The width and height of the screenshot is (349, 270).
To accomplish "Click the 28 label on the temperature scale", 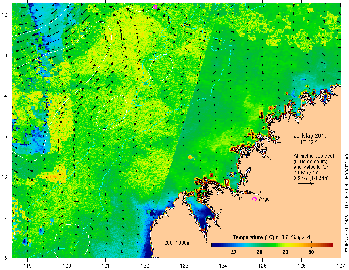I will click(x=259, y=252).
